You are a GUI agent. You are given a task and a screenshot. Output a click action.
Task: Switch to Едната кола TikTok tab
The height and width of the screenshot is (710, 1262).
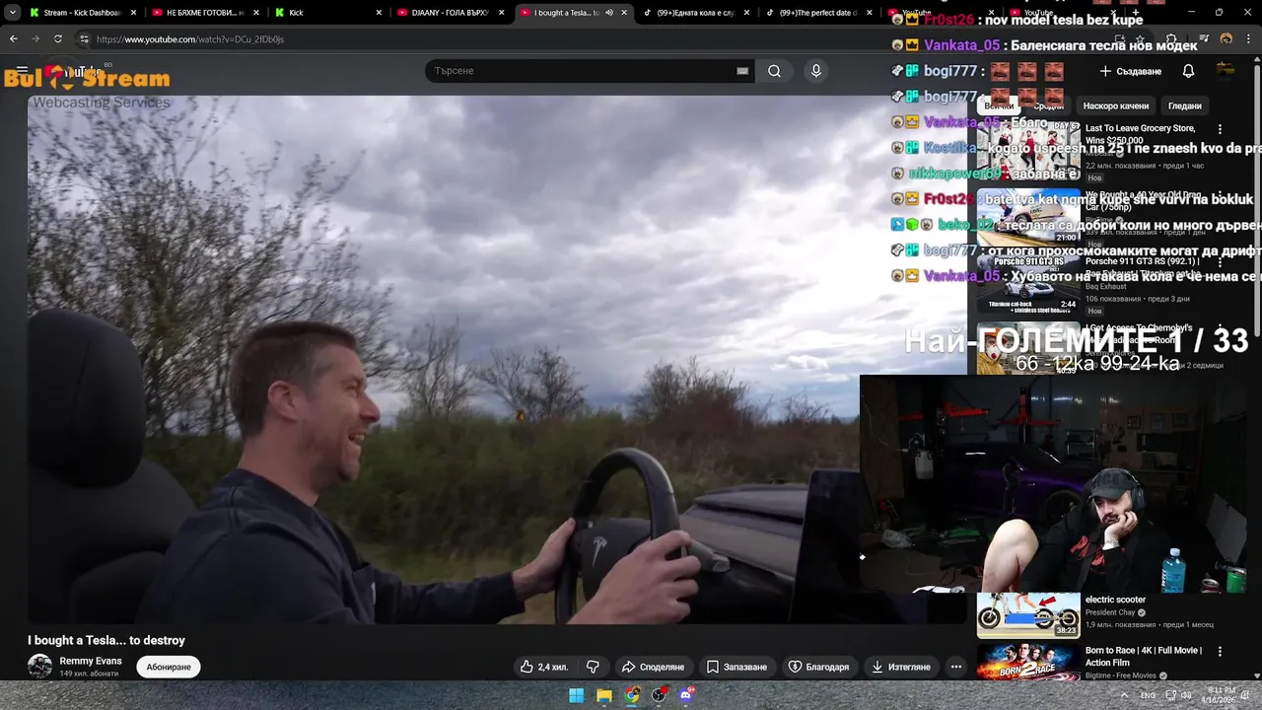696,13
